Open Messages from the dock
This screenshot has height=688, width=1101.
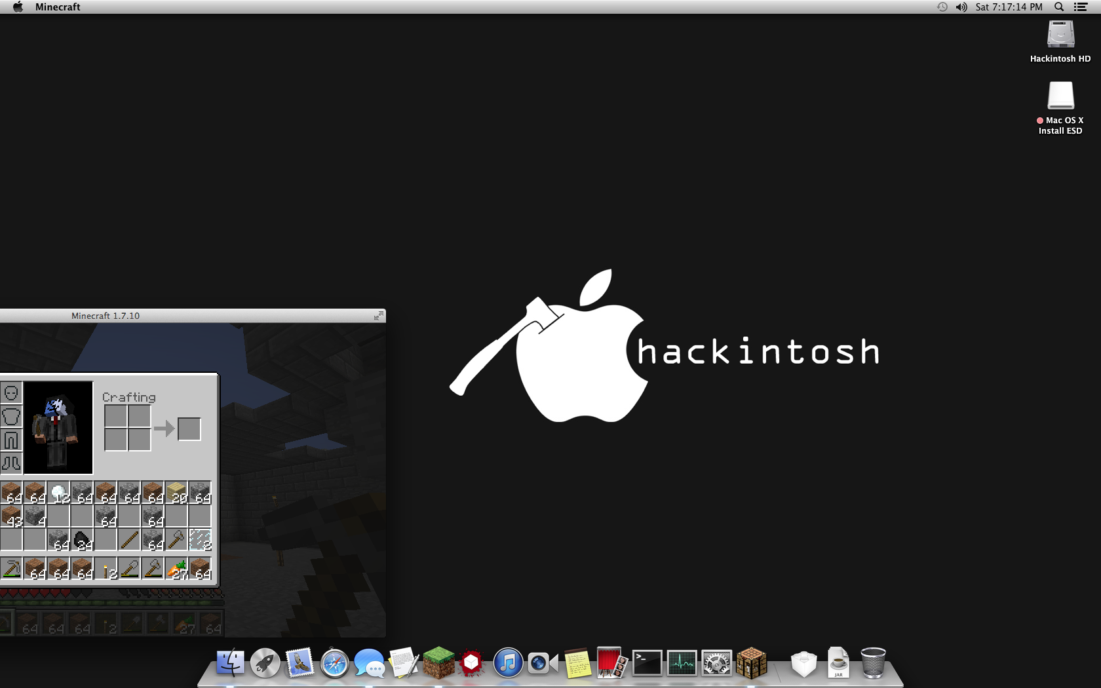click(370, 663)
